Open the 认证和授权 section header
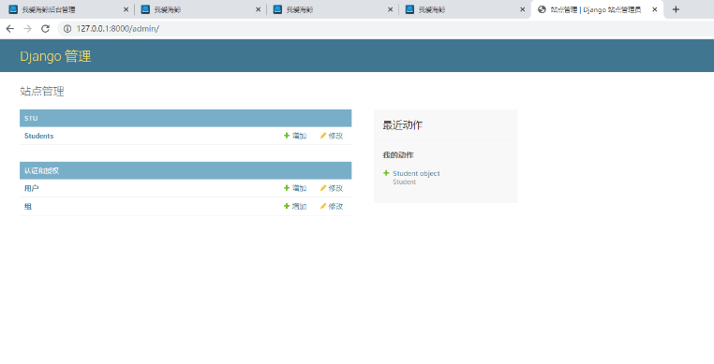The width and height of the screenshot is (714, 364). [x=41, y=170]
